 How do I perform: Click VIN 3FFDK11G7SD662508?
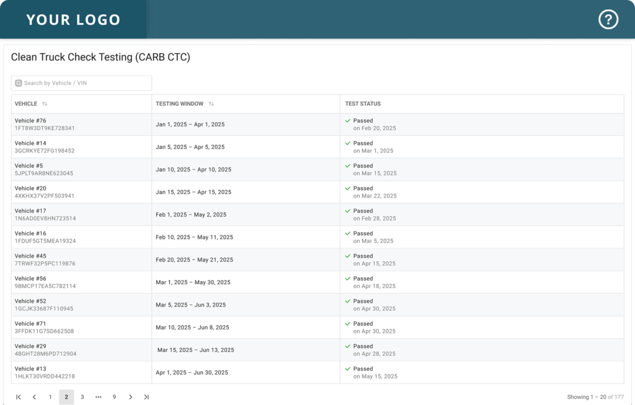[x=45, y=331]
